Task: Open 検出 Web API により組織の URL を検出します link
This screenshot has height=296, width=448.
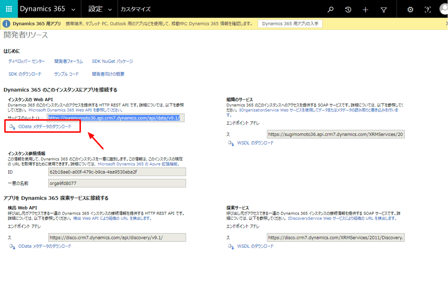Action: click(x=112, y=218)
